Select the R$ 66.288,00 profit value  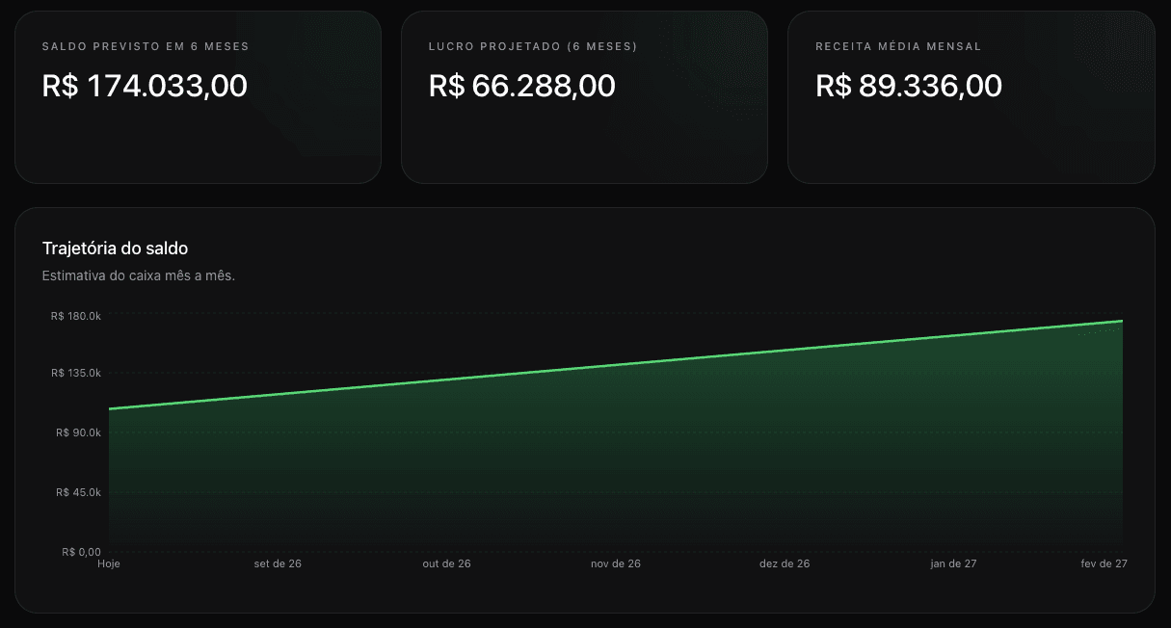[521, 86]
